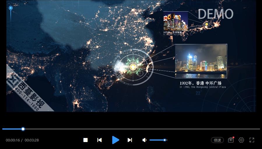Open the 倍速 playback speed menu
Image resolution: width=262 pixels, height=149 pixels.
[x=217, y=140]
